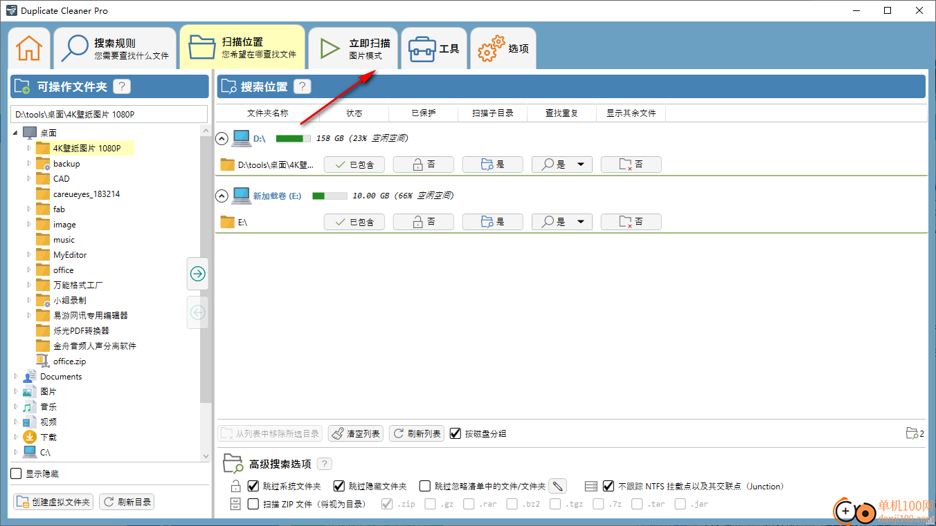Toggle 已包含 status for E:\ row
This screenshot has height=526, width=936.
[354, 222]
